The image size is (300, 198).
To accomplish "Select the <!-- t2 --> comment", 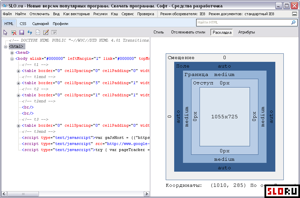I will pyautogui.click(x=35, y=89).
